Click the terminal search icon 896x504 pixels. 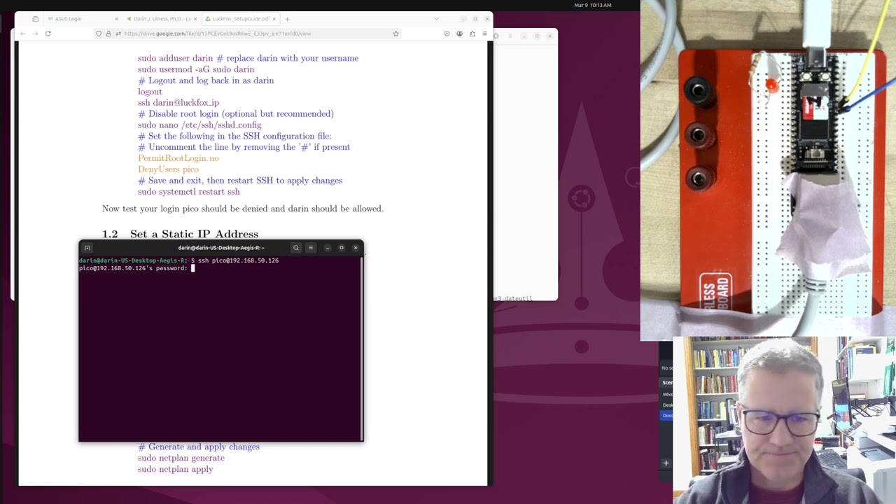(x=296, y=248)
